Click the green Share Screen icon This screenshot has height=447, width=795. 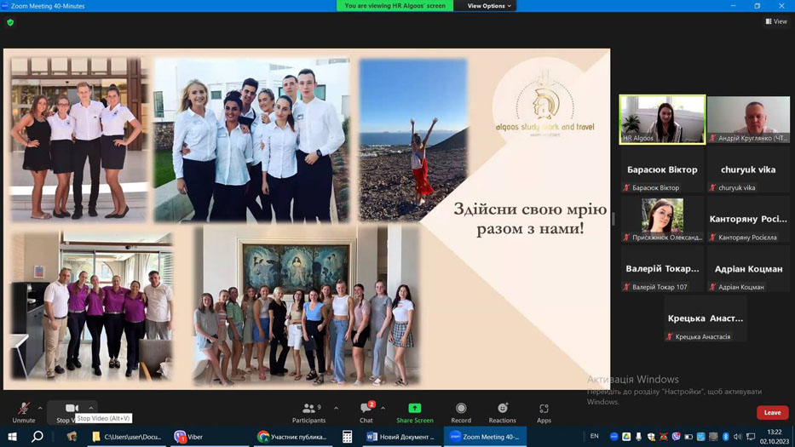(x=415, y=409)
